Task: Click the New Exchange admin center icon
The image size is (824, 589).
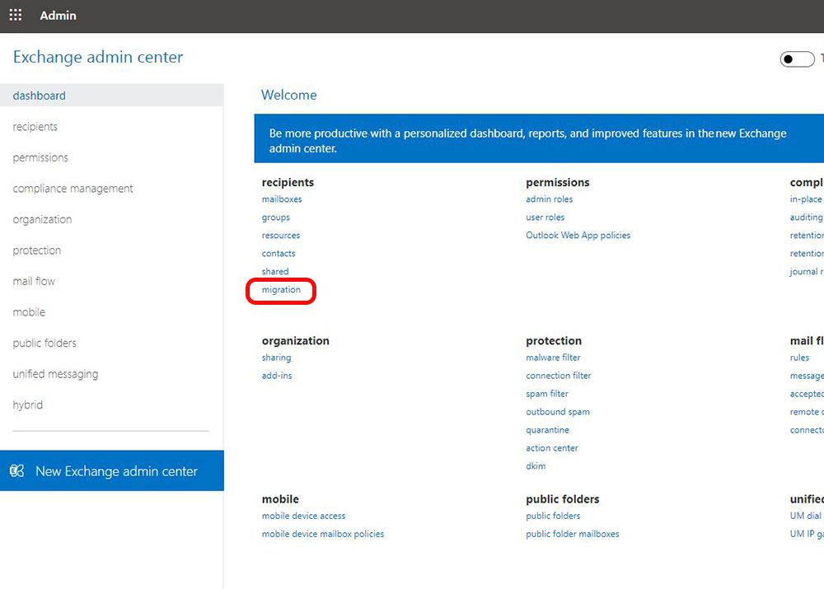Action: (16, 470)
